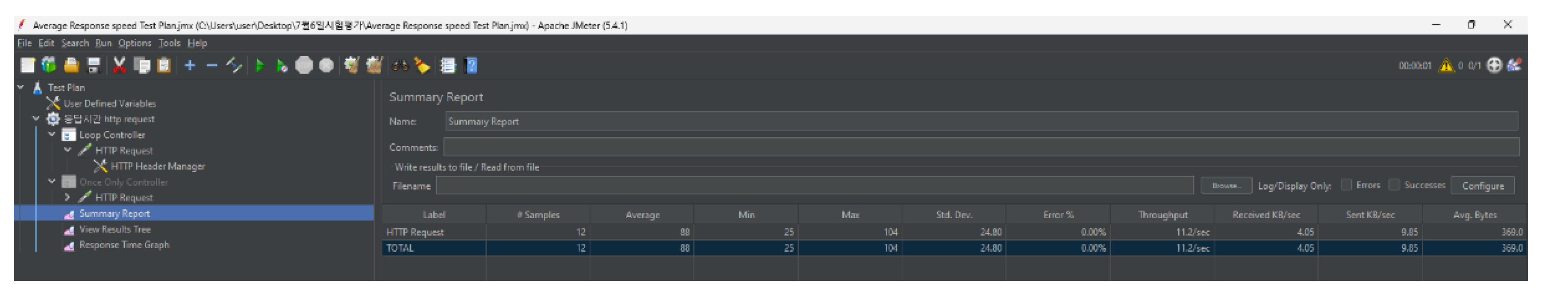Start the test with green play icon
The width and height of the screenshot is (1543, 296).
coord(259,65)
